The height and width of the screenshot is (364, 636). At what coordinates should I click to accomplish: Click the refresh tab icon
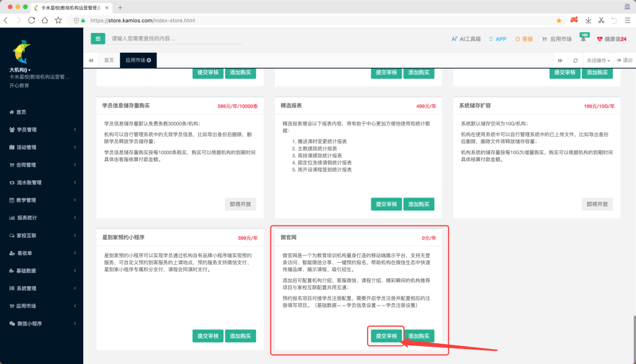point(576,60)
